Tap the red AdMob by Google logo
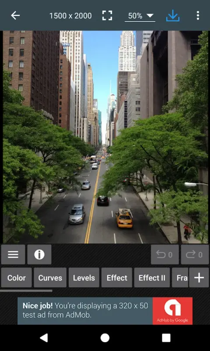Viewport: 210px width, 351px height. point(172,311)
